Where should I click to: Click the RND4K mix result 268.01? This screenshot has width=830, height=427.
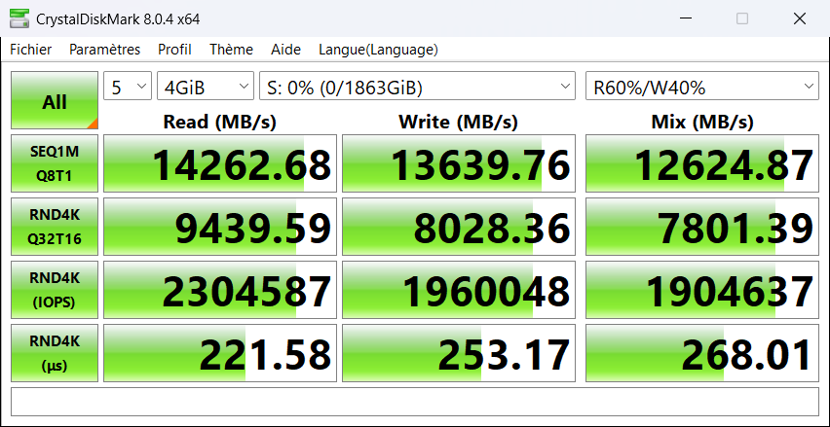(x=701, y=352)
